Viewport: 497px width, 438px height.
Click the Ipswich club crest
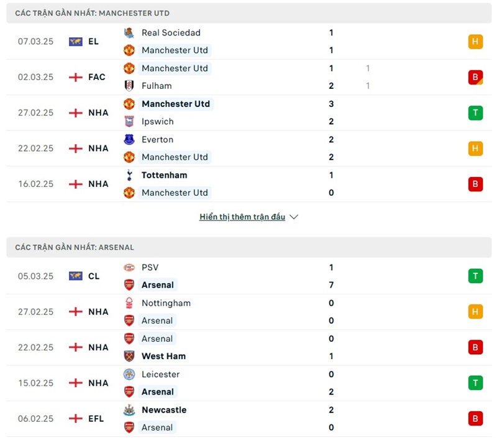click(x=129, y=122)
